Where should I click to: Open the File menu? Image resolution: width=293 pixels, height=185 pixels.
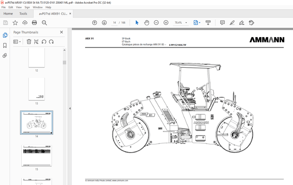point(4,7)
